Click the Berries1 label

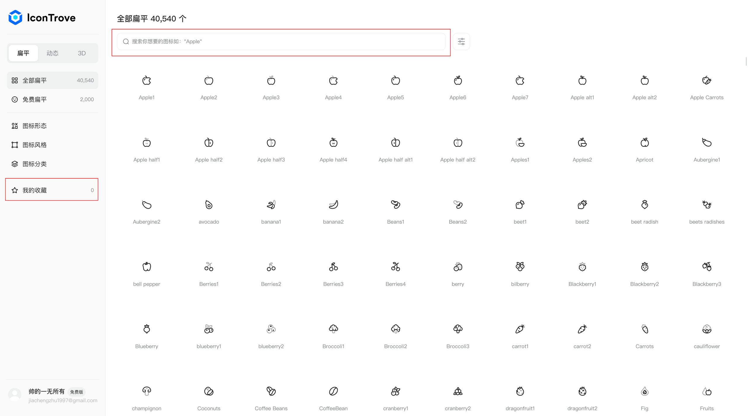pos(209,284)
